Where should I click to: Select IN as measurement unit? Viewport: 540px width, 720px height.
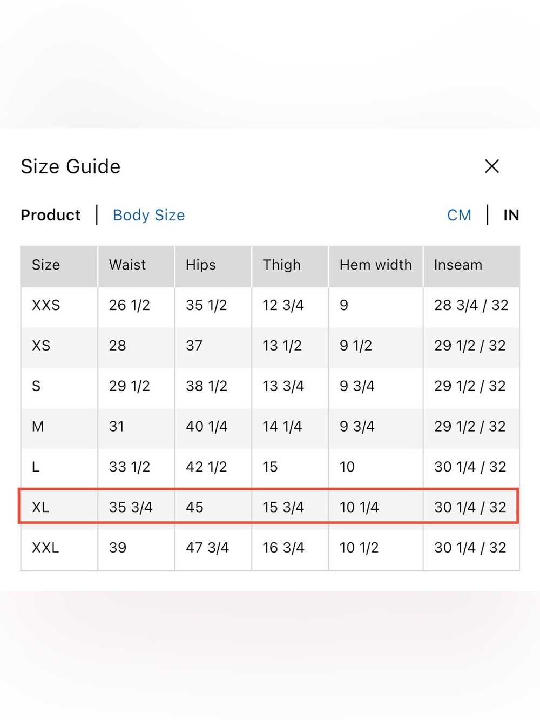[x=511, y=215]
